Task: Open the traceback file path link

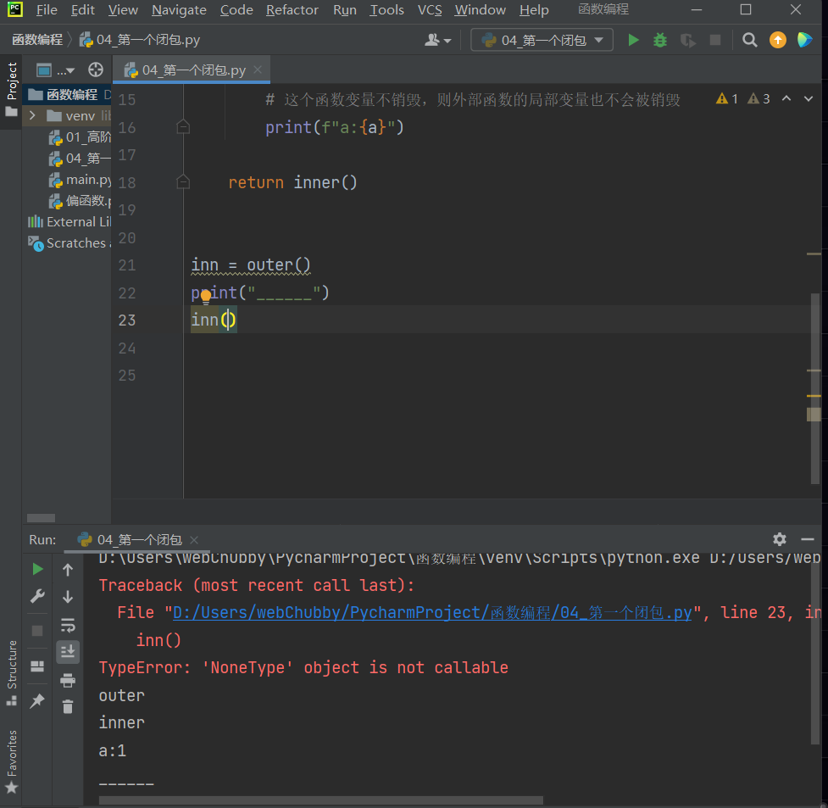Action: click(432, 612)
